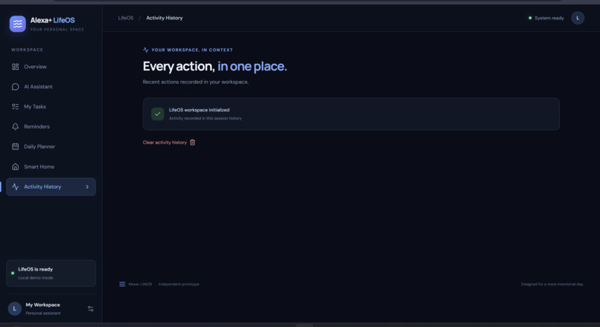600x327 pixels.
Task: Click the LifeOS workspace initialized text
Action: (x=199, y=110)
